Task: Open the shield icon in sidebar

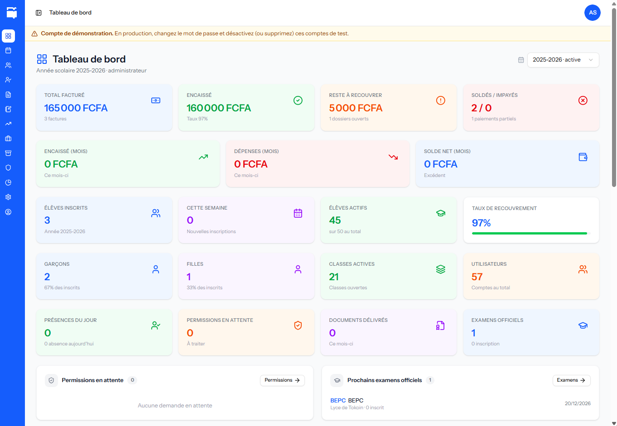Action: [x=8, y=168]
